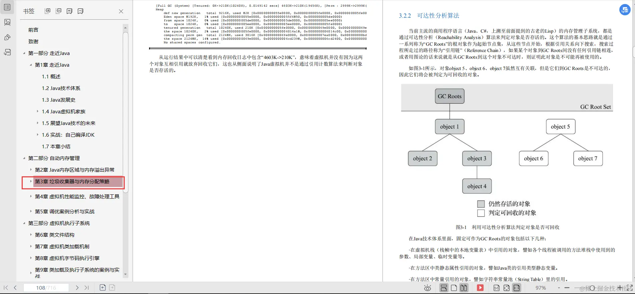Collapse the 第一部分 走近Java arrow

(24, 53)
